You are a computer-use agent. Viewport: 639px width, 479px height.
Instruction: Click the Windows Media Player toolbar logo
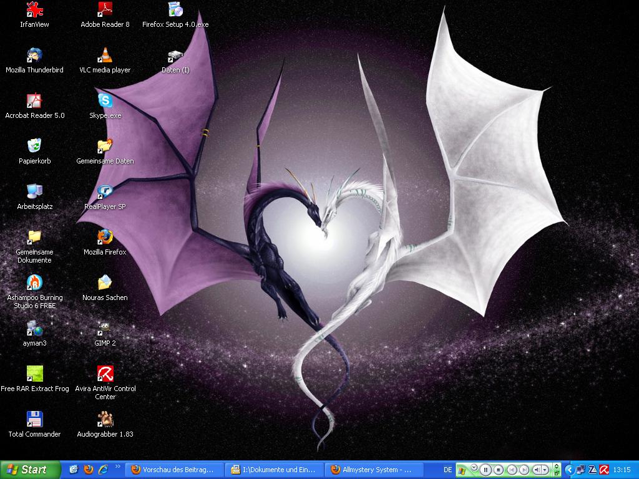tap(462, 471)
